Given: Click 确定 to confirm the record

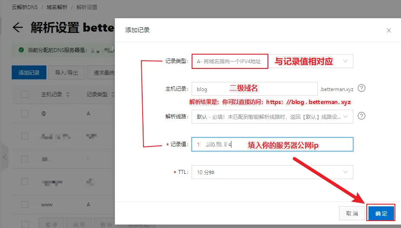Looking at the screenshot, I should tap(381, 213).
